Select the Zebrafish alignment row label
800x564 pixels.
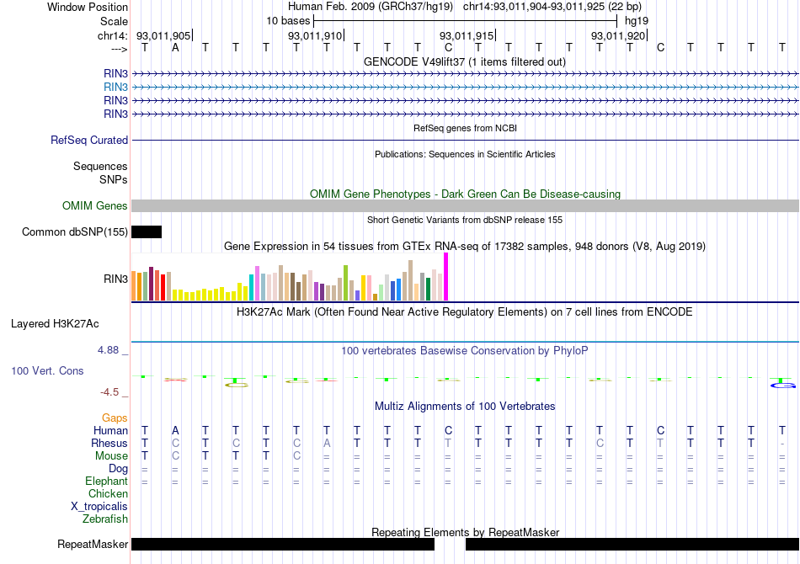pos(105,519)
